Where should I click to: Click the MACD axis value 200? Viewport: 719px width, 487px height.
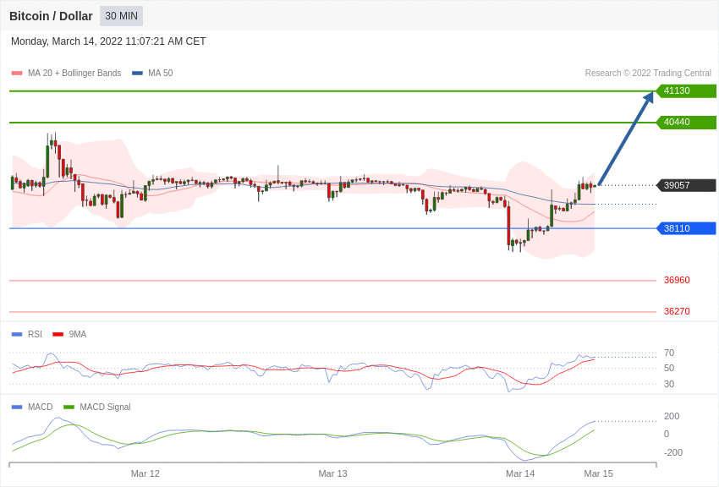point(672,416)
